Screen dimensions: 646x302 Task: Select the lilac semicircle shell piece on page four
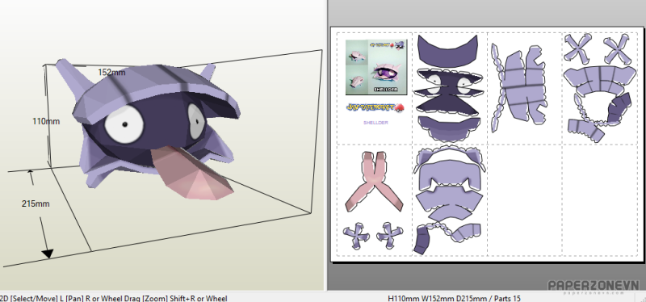click(599, 80)
